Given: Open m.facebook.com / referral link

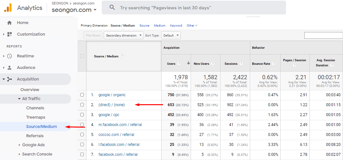Looking at the screenshot, I should point(120,124).
